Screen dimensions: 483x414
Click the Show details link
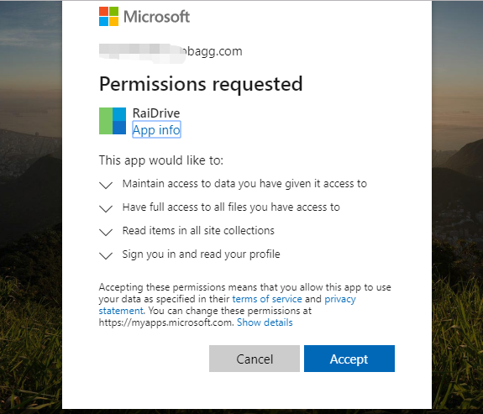click(x=265, y=322)
